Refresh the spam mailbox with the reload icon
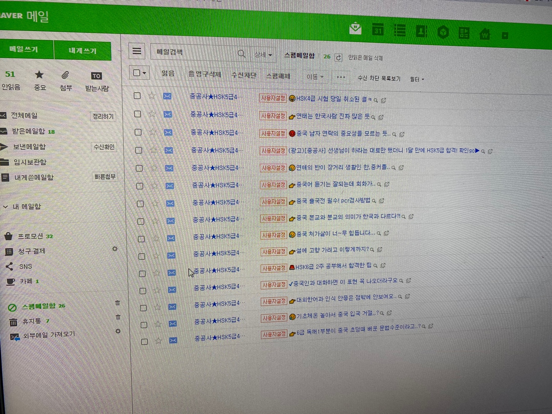Viewport: 552px width, 414px height. click(338, 57)
